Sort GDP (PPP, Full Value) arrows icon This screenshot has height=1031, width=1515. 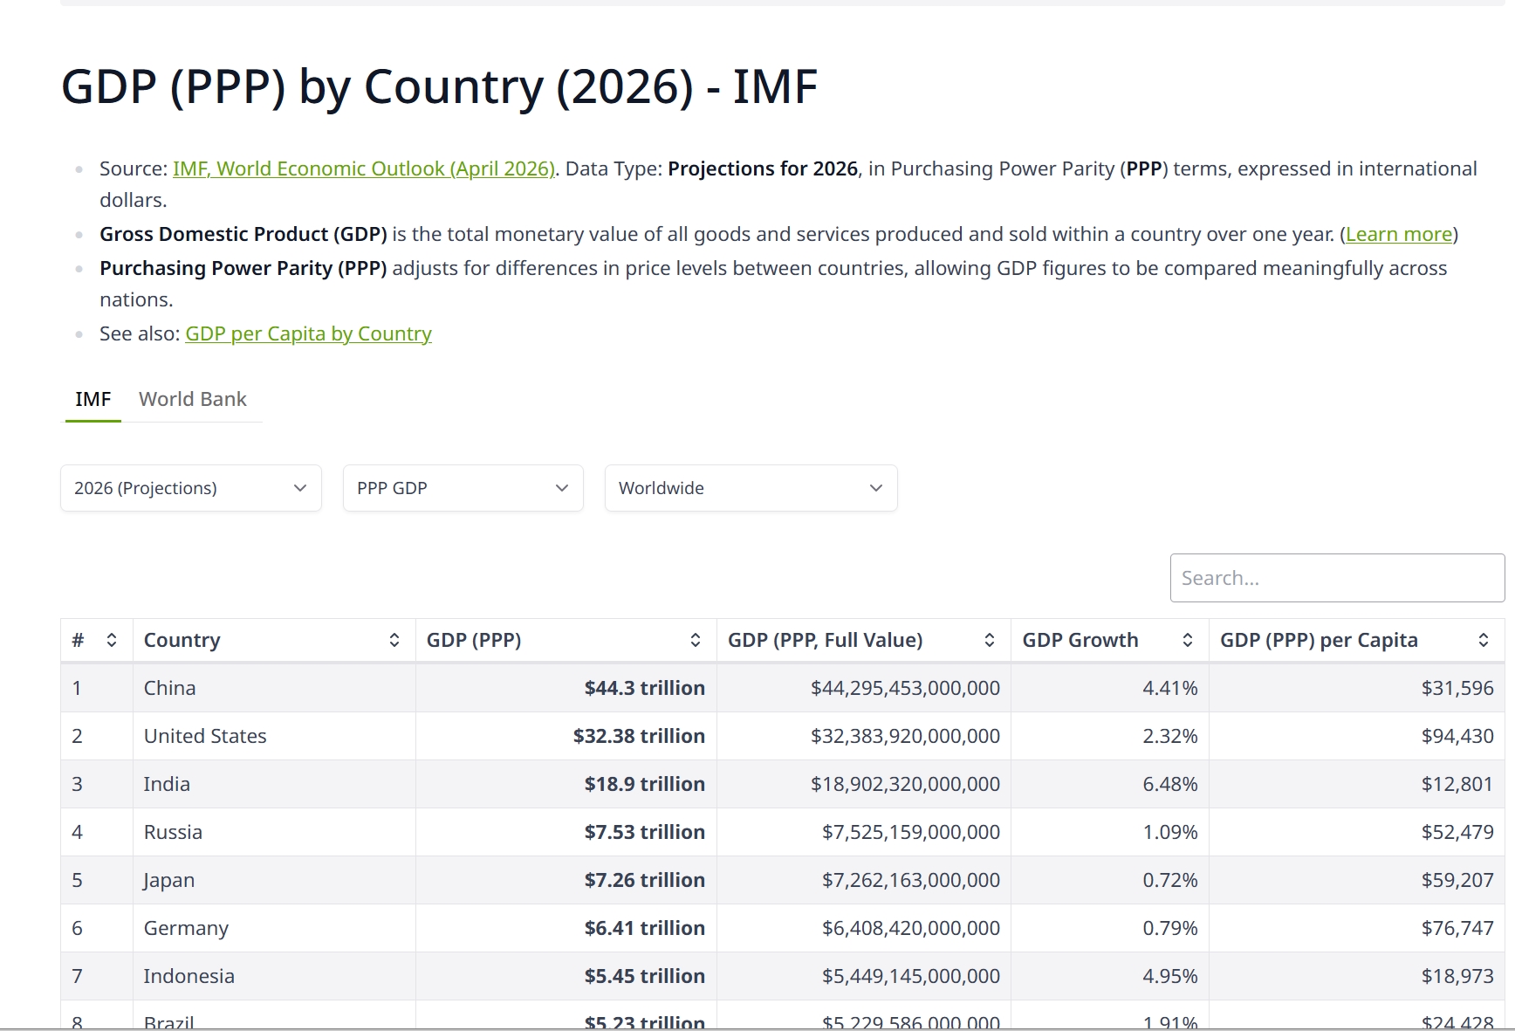[990, 640]
